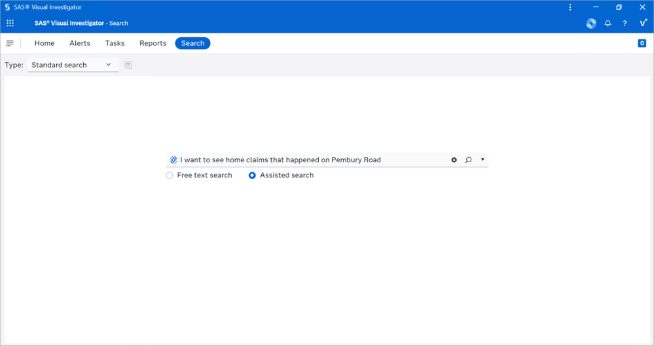Click the SAS Visual Investigator - Search heading

(x=81, y=24)
